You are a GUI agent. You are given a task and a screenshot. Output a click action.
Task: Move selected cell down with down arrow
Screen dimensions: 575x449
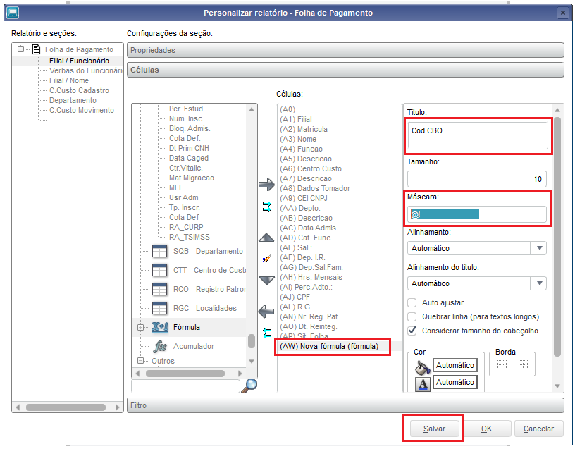(266, 281)
